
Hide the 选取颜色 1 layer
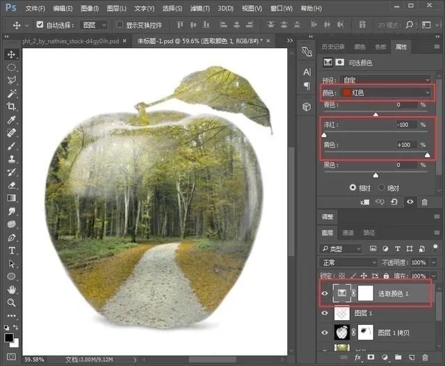point(325,294)
